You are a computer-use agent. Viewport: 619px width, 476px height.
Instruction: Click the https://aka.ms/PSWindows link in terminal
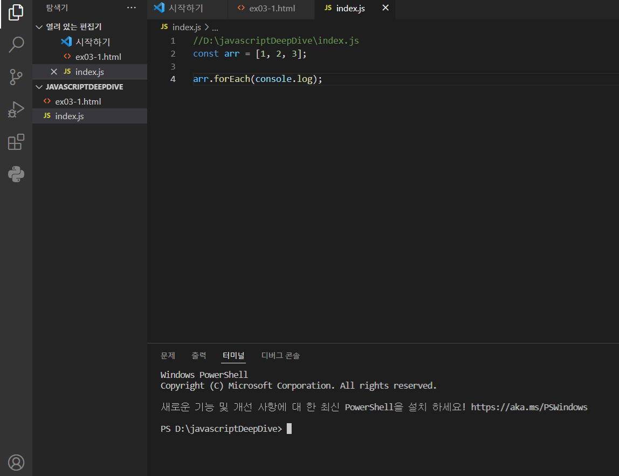pyautogui.click(x=529, y=407)
